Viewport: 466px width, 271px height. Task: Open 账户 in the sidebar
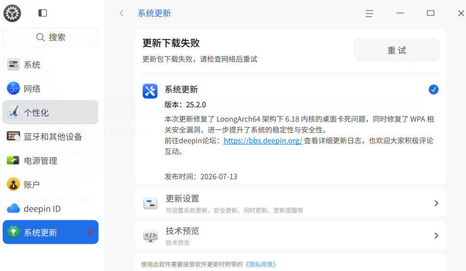50,184
